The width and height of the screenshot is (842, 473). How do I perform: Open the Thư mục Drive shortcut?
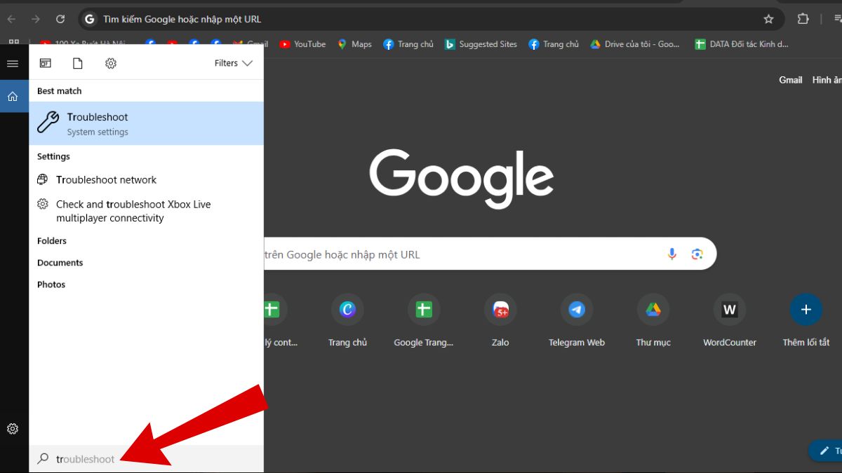coord(653,320)
